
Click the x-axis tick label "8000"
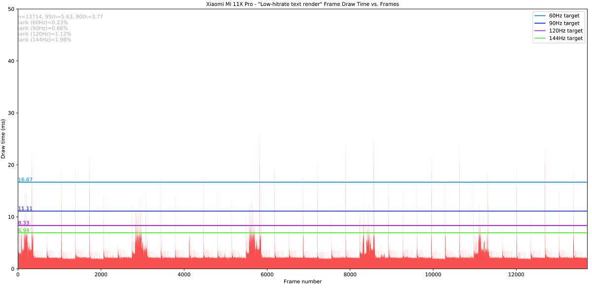(x=350, y=274)
